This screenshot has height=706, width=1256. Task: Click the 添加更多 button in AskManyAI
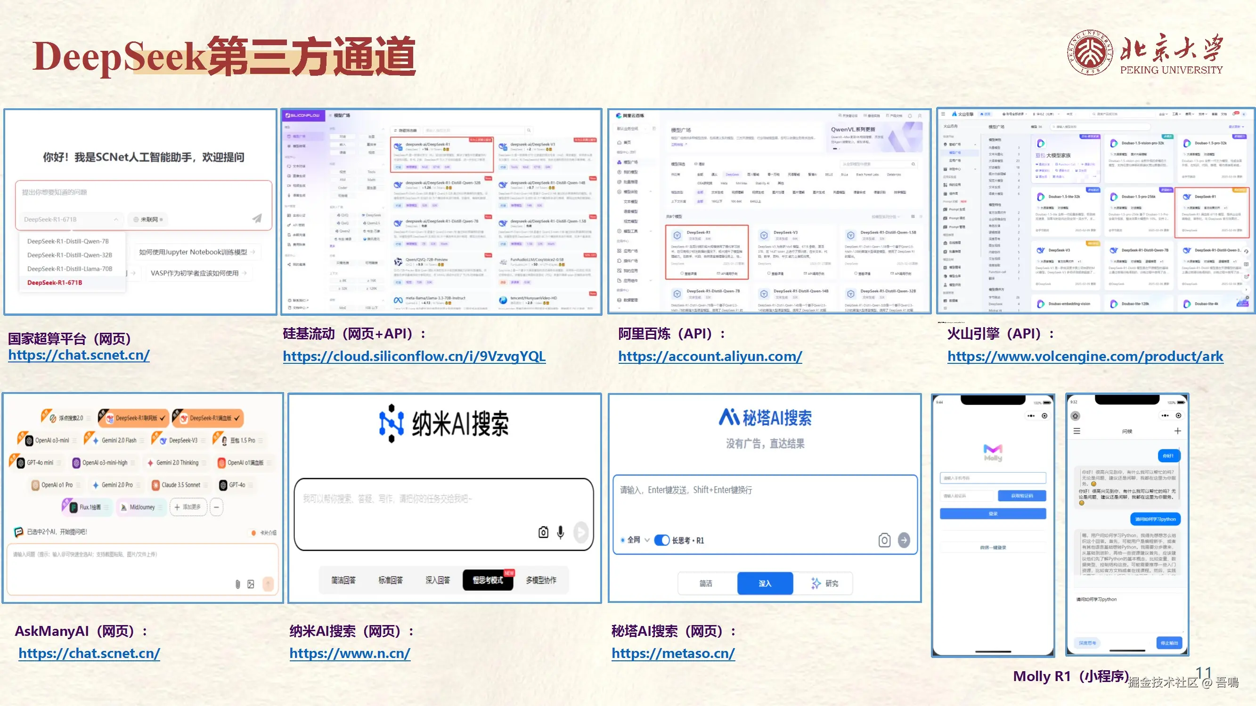click(x=188, y=507)
